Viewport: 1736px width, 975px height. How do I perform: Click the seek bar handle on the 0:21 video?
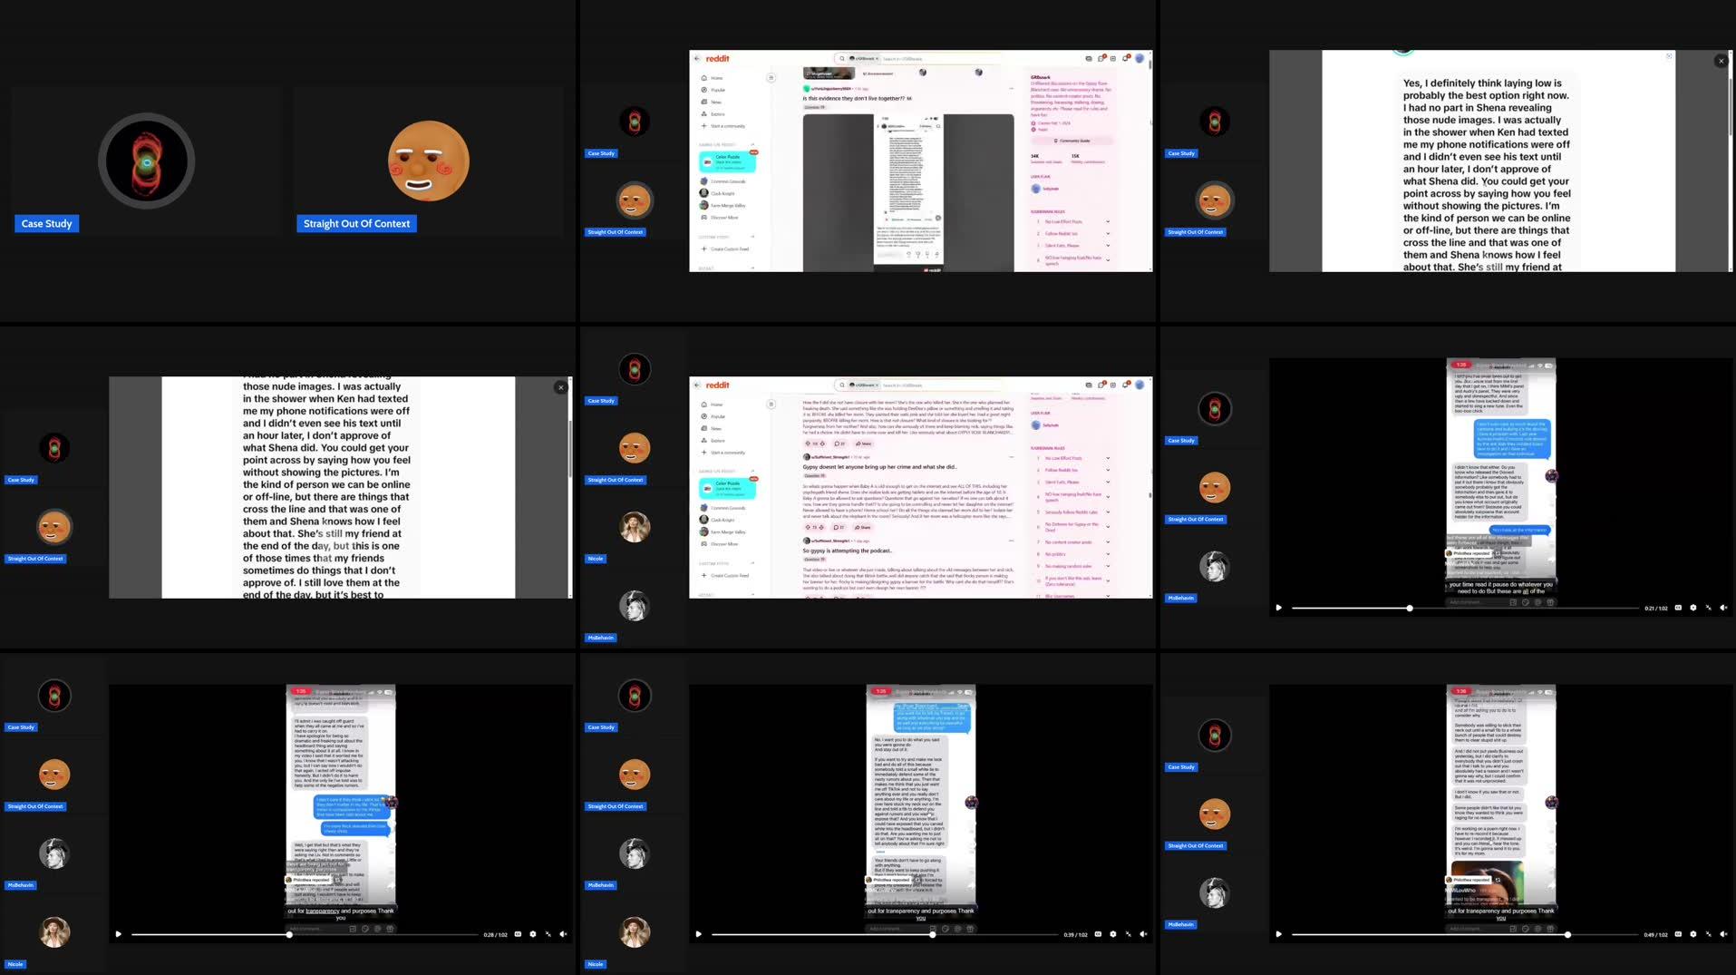[1410, 608]
